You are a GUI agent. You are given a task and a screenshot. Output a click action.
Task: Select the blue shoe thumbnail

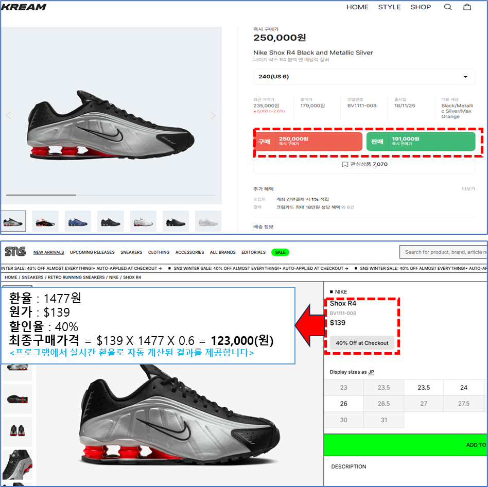(x=78, y=221)
